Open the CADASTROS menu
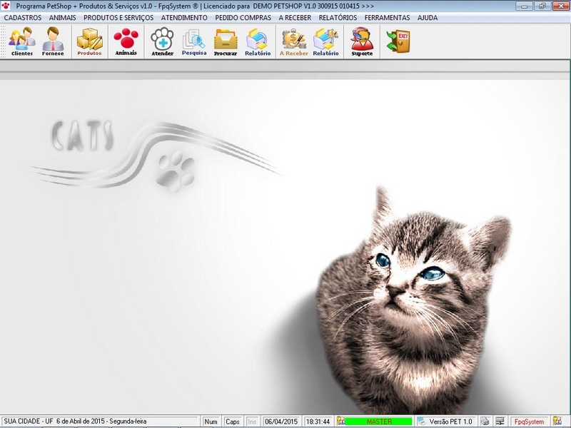 [x=23, y=17]
